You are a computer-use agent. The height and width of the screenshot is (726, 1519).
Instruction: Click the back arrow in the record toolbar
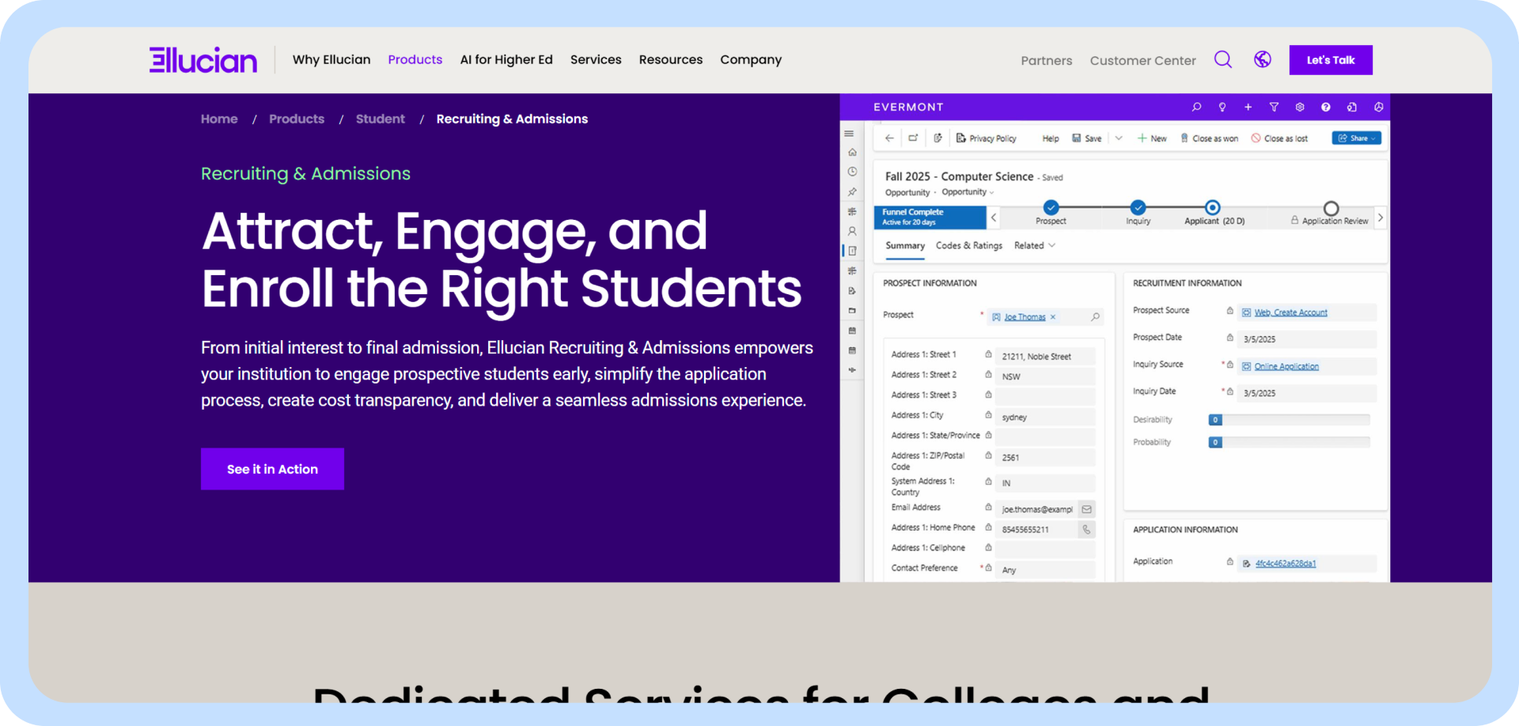click(889, 138)
